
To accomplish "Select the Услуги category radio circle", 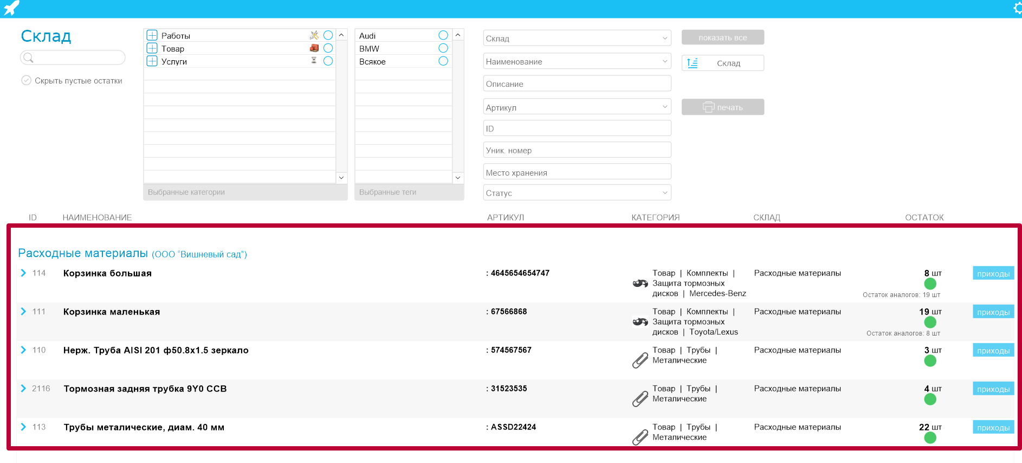I will click(328, 61).
